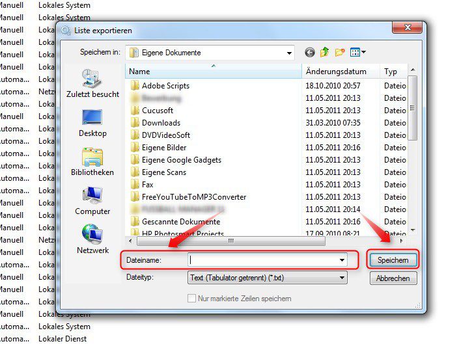
Task: Select the Fax folder
Action: 142,184
